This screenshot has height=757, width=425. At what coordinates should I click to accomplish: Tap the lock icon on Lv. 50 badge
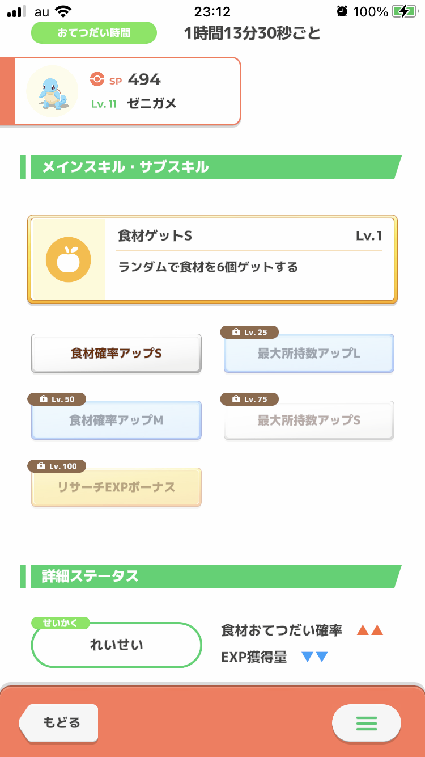[43, 399]
